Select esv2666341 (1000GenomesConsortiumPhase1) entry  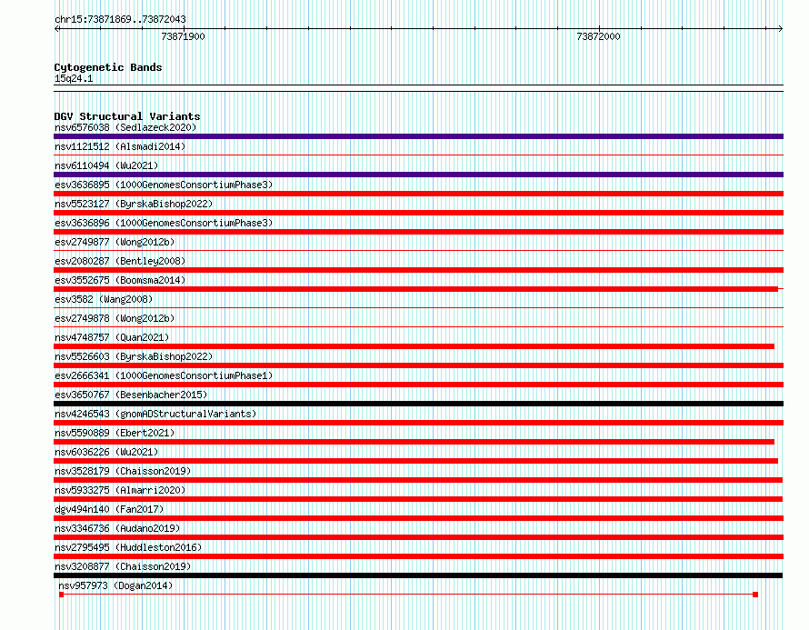[x=164, y=375]
